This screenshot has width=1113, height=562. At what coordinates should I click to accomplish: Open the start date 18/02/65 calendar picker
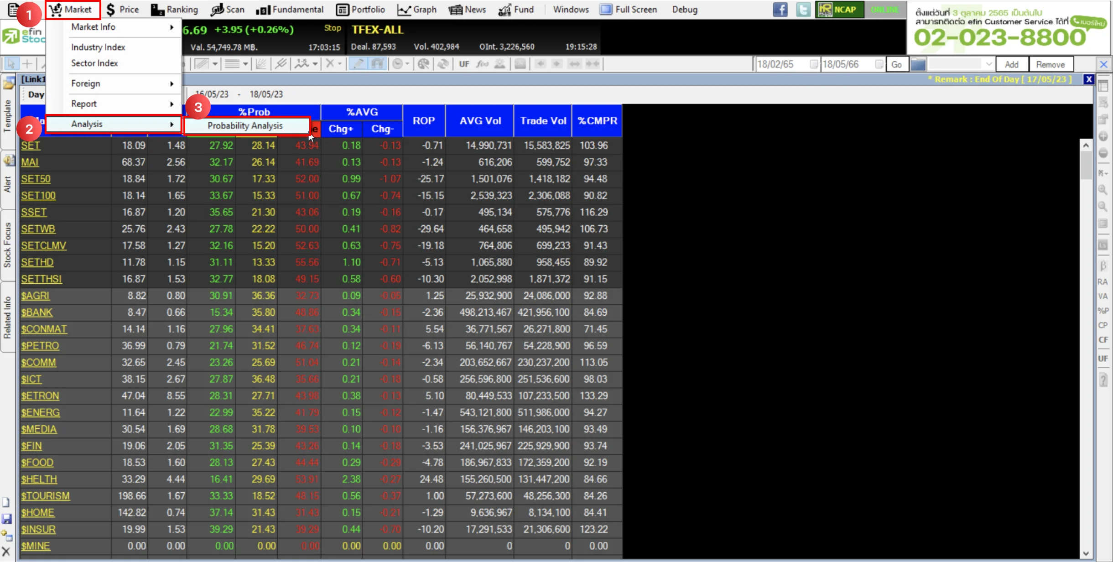point(813,64)
